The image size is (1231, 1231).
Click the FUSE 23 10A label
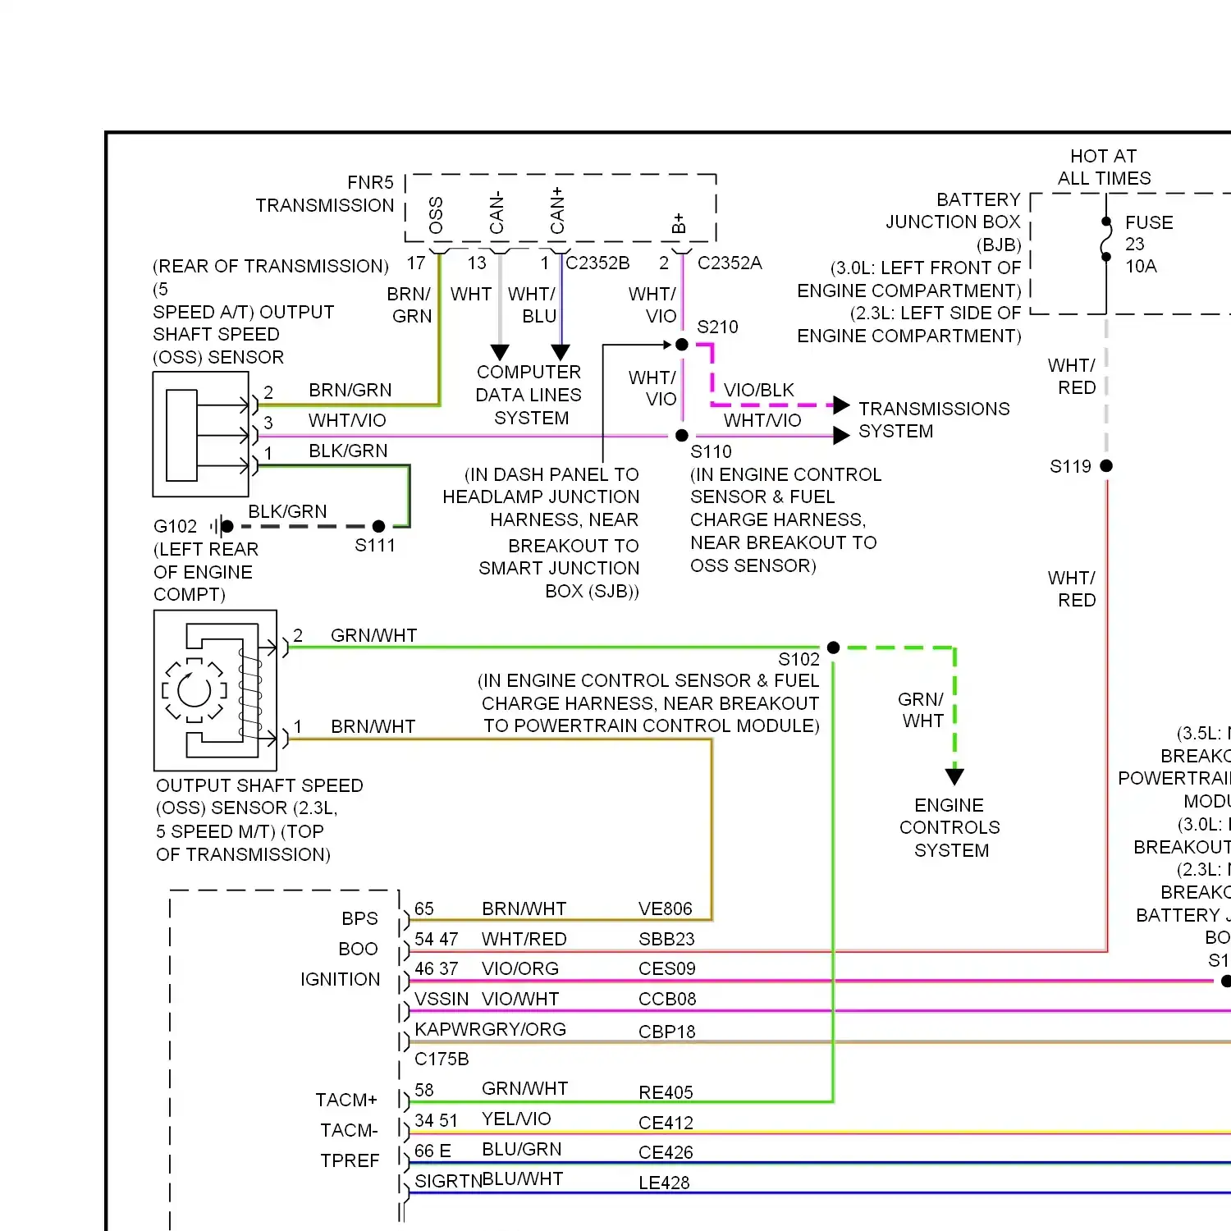pos(1149,244)
